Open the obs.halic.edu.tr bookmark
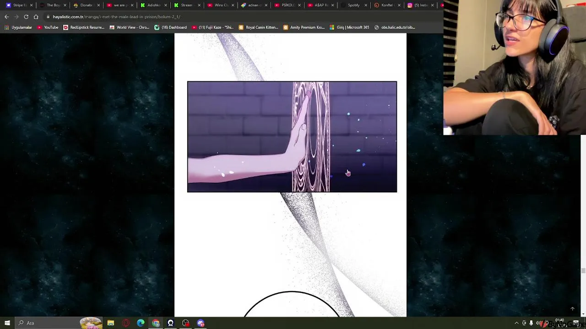The height and width of the screenshot is (329, 586). click(395, 27)
